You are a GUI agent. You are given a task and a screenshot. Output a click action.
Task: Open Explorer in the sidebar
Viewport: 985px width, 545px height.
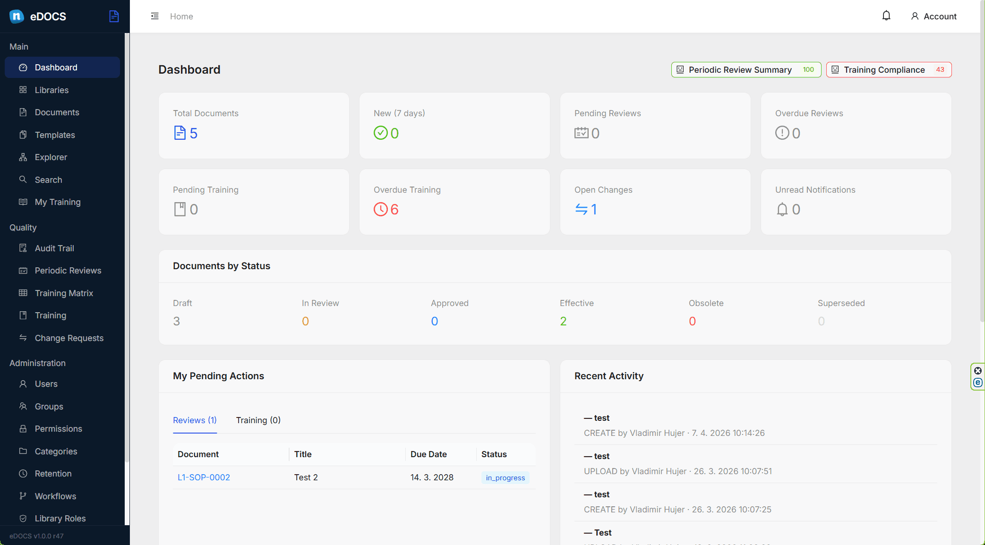point(62,157)
